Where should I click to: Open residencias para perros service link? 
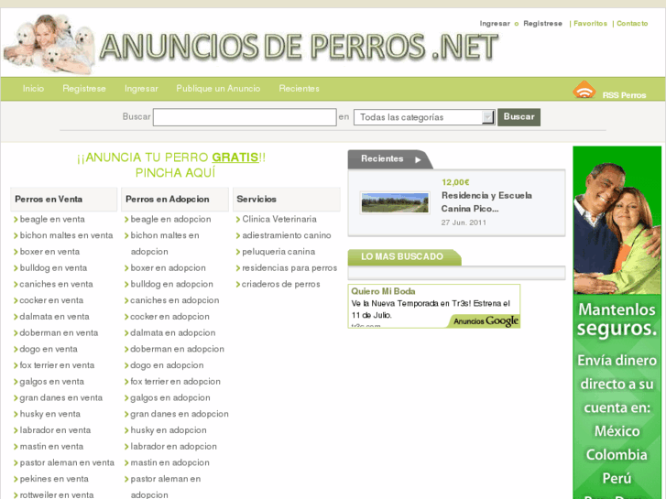289,268
